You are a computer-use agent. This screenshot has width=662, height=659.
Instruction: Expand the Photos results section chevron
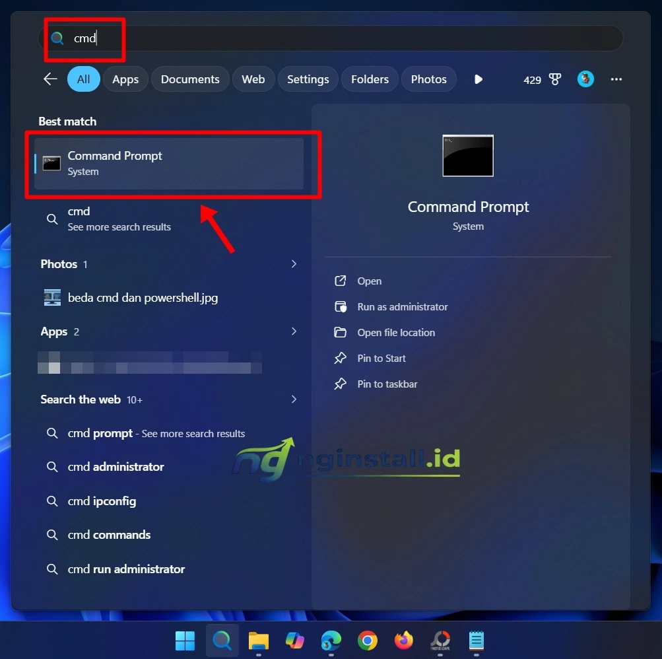(x=294, y=264)
